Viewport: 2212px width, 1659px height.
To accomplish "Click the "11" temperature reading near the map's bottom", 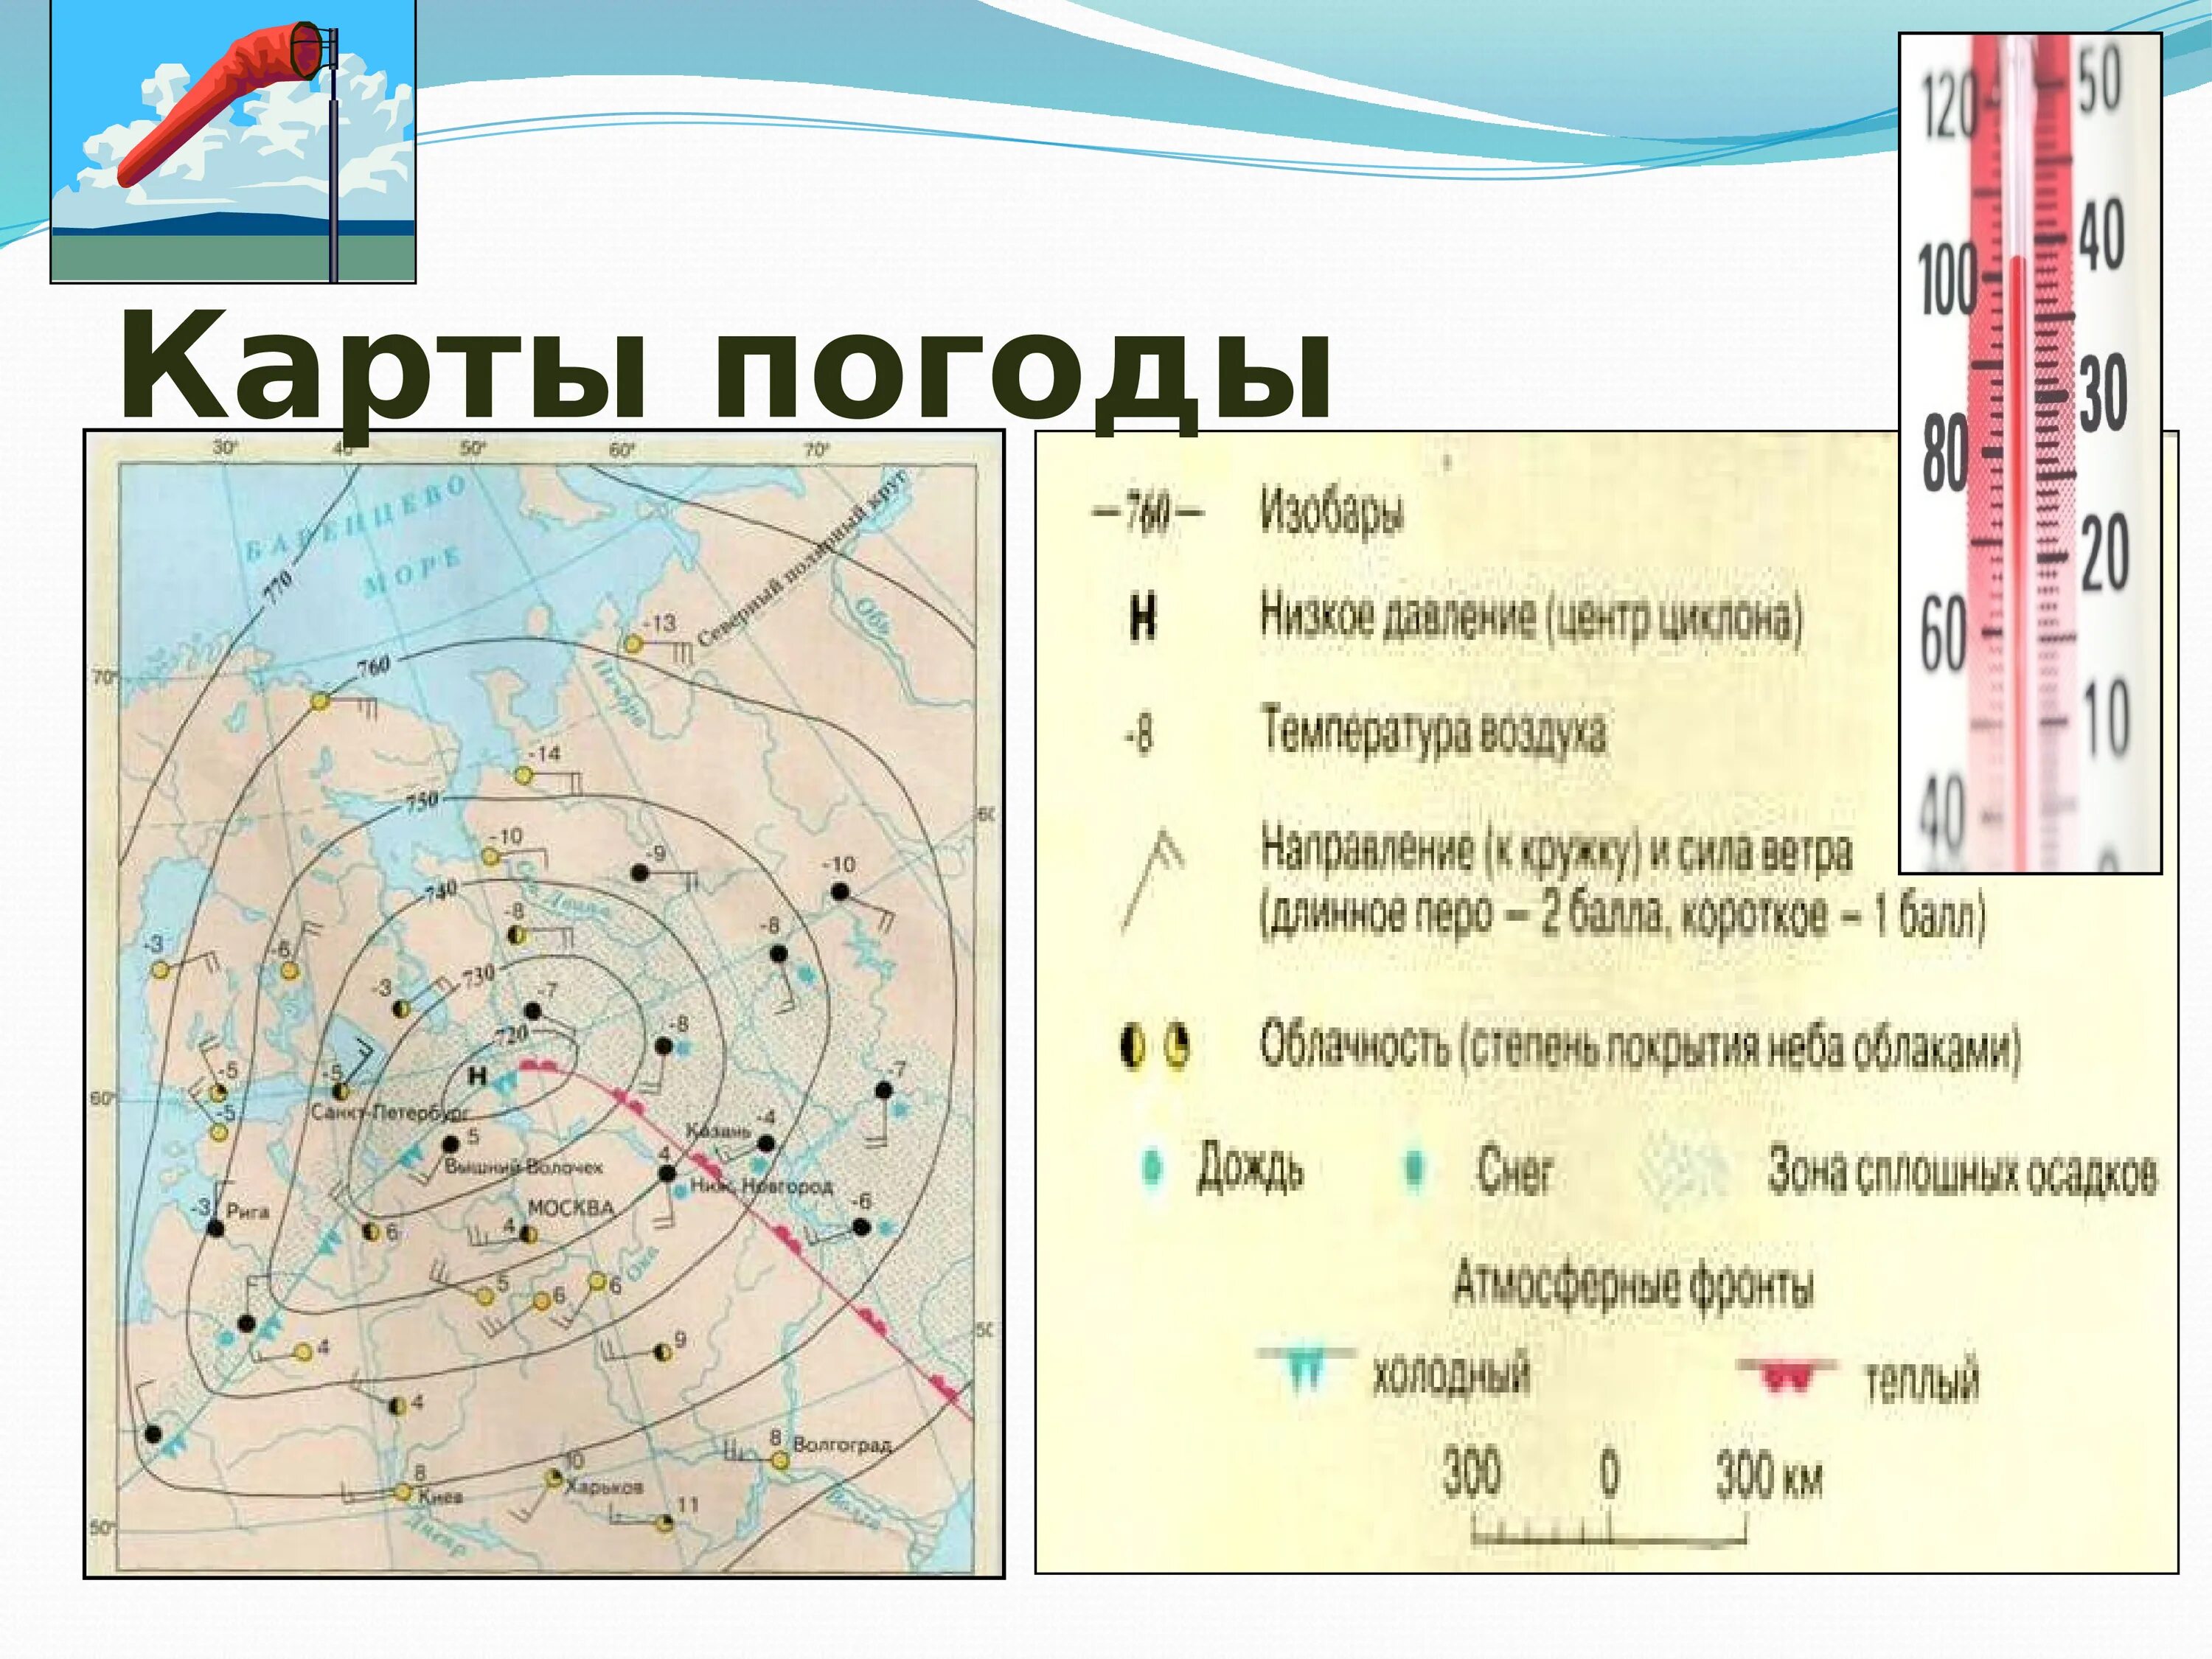I will pyautogui.click(x=688, y=1504).
